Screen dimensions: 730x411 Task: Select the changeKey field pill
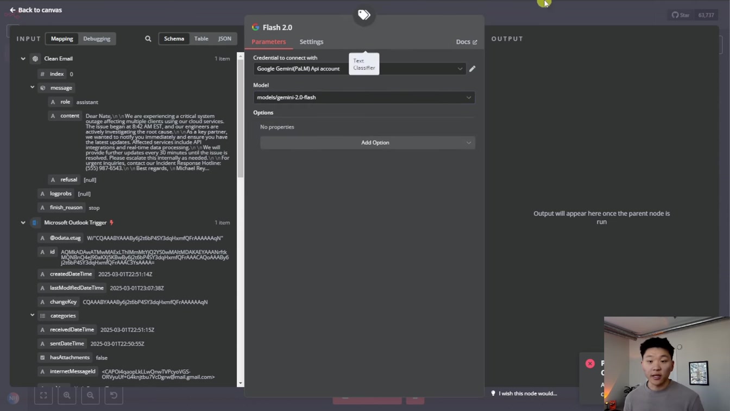(x=59, y=302)
